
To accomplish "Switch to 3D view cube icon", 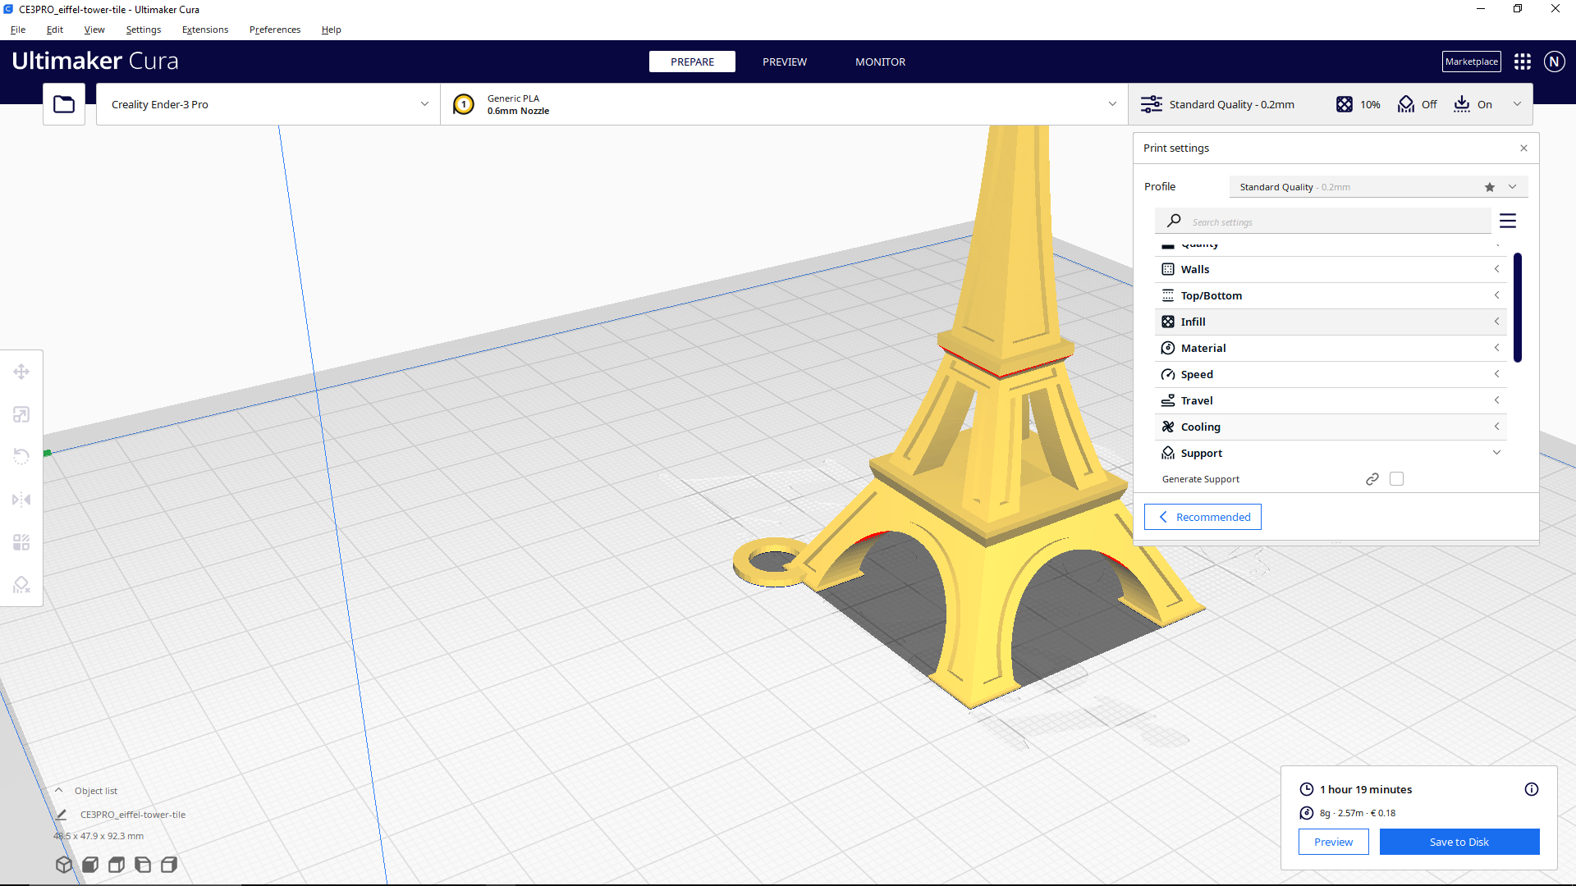I will pos(64,865).
